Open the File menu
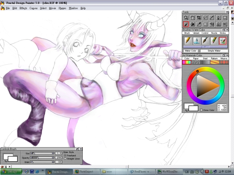The width and height of the screenshot is (234, 175). [8, 8]
